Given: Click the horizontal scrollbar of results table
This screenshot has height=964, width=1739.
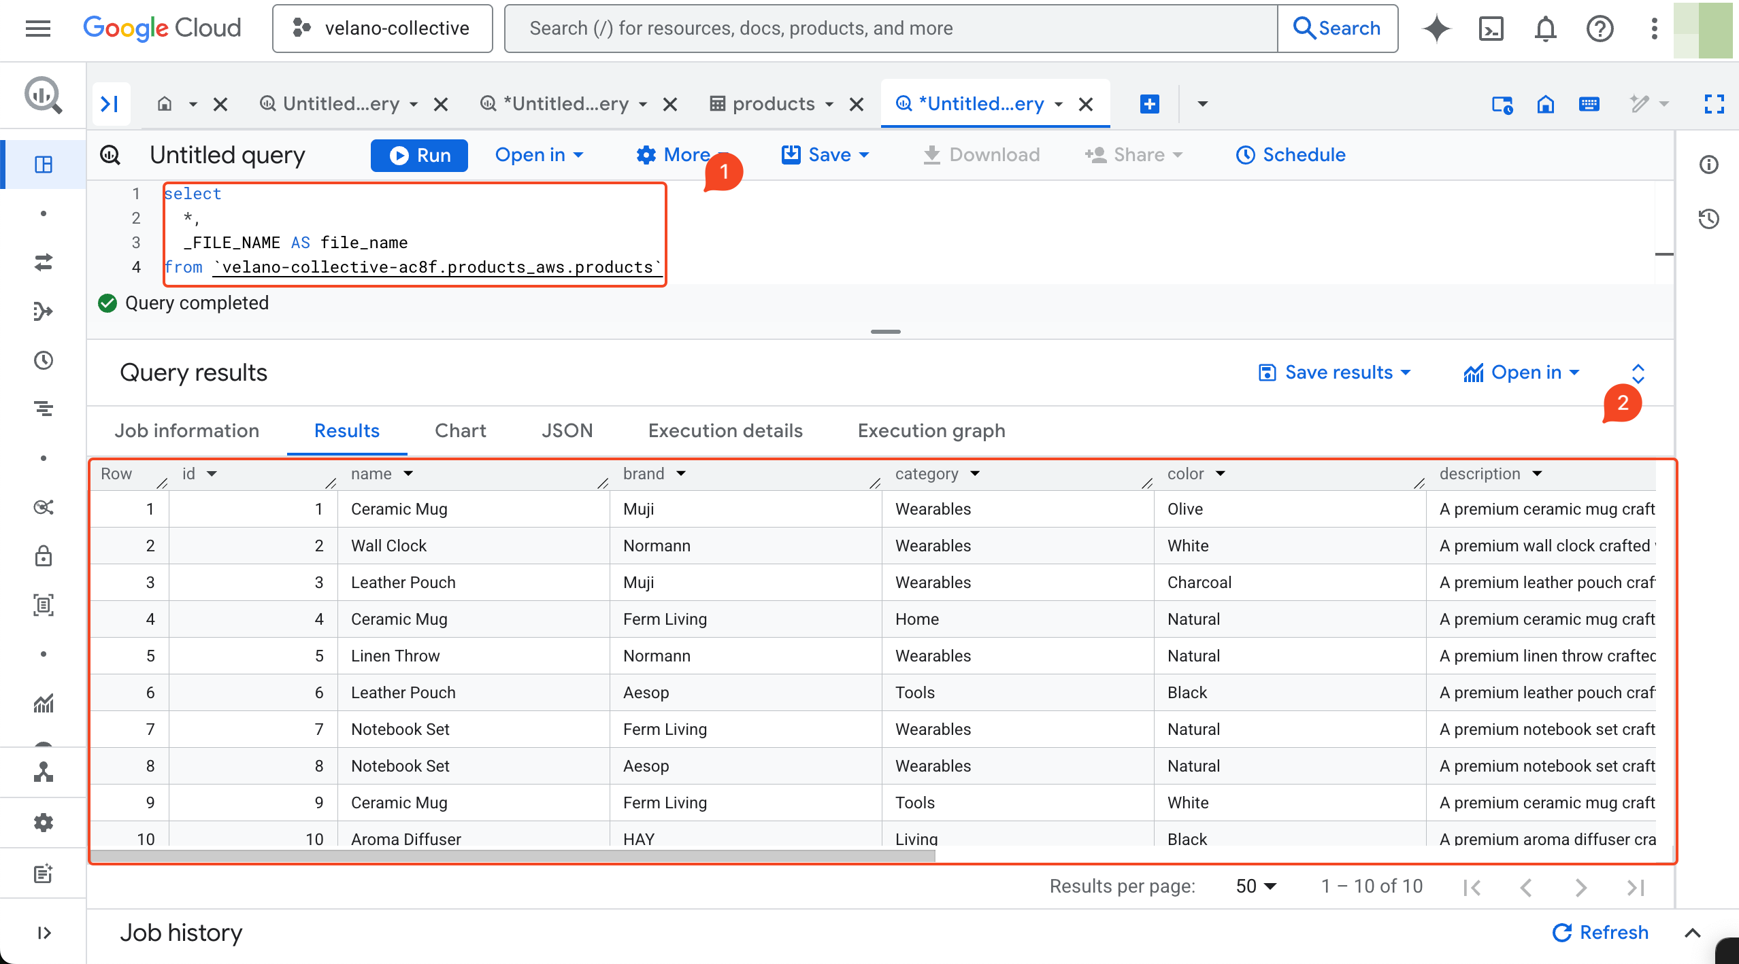Looking at the screenshot, I should 513,856.
